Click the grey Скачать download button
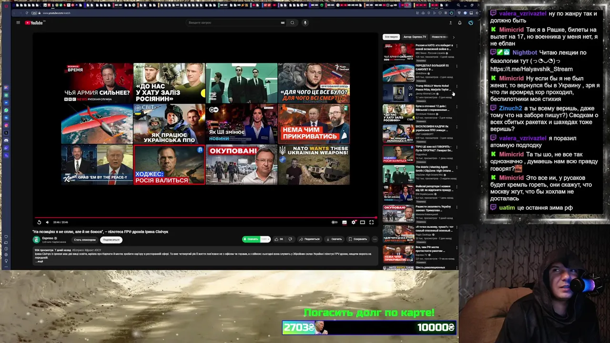The height and width of the screenshot is (343, 610). pyautogui.click(x=334, y=239)
